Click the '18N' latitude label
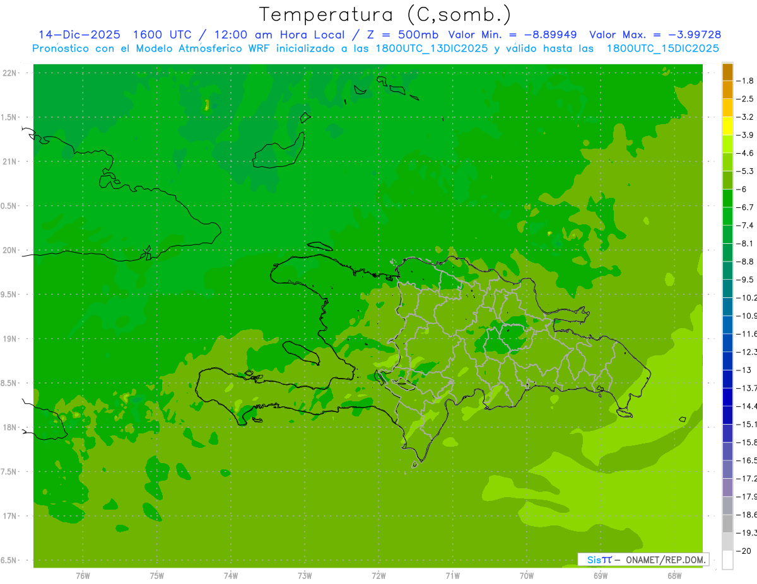 (11, 427)
